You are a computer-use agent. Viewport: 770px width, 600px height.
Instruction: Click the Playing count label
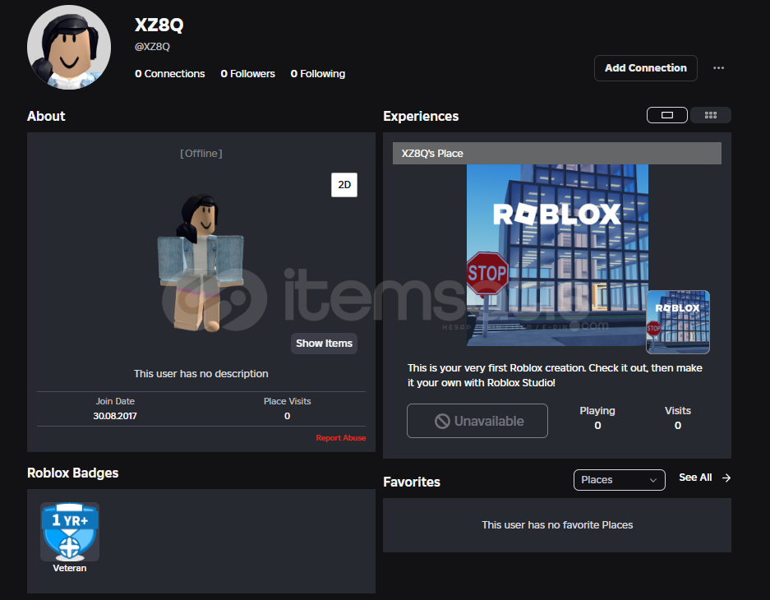point(597,410)
